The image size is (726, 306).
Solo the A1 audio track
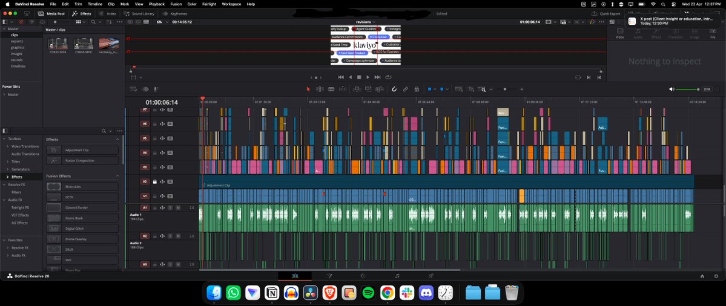170,208
